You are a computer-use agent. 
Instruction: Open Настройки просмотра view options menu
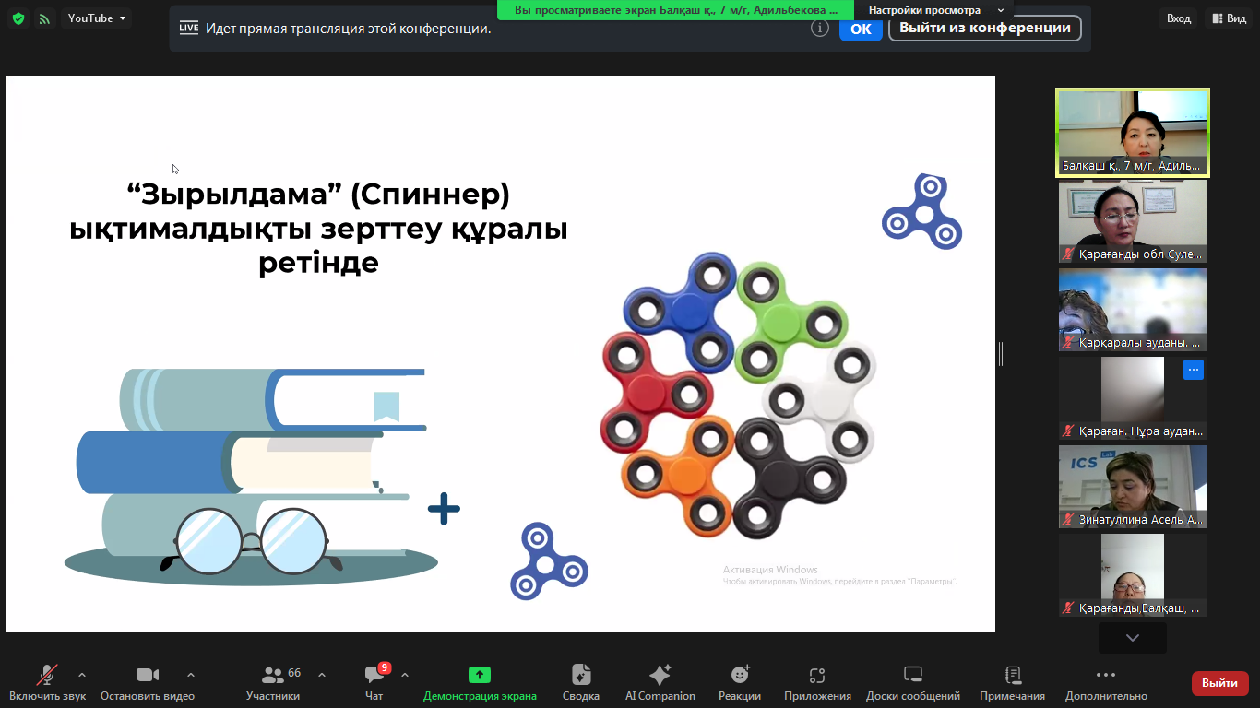point(935,10)
